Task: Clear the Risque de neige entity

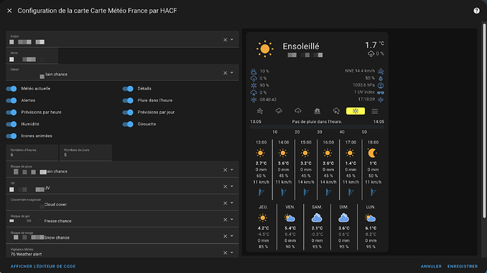Action: 225,236
